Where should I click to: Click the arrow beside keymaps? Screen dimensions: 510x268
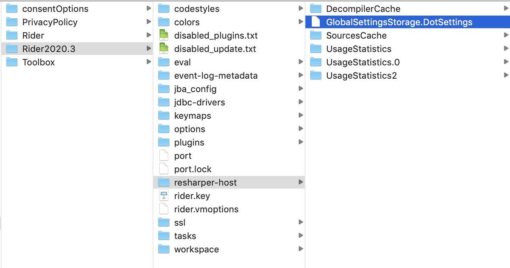pyautogui.click(x=300, y=116)
